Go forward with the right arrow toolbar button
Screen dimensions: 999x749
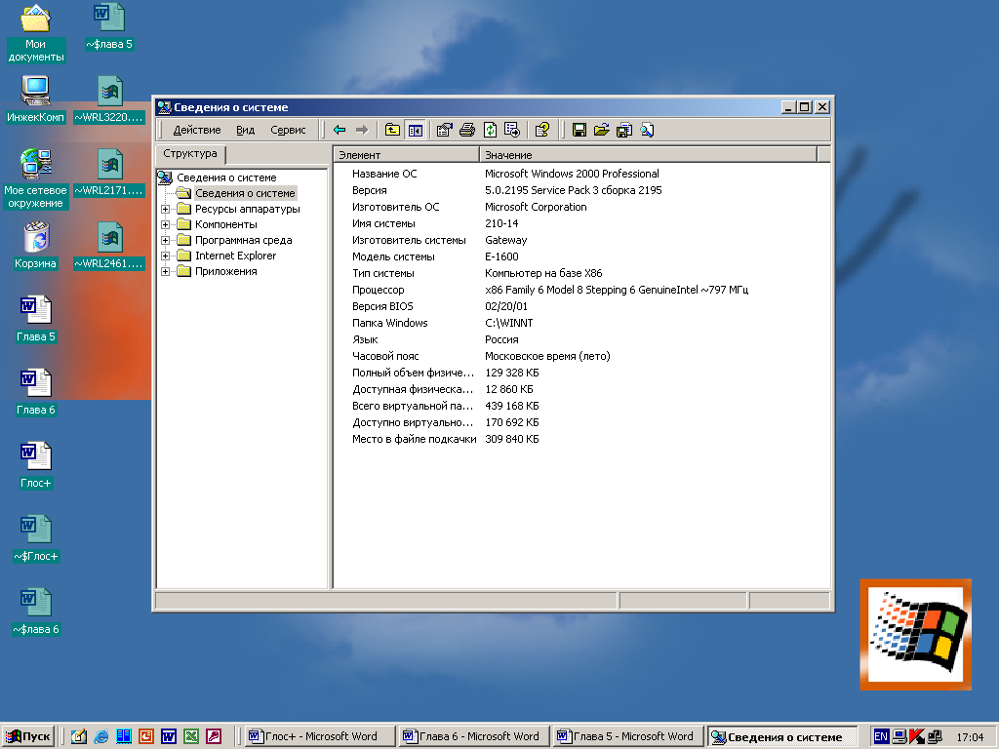pyautogui.click(x=362, y=130)
